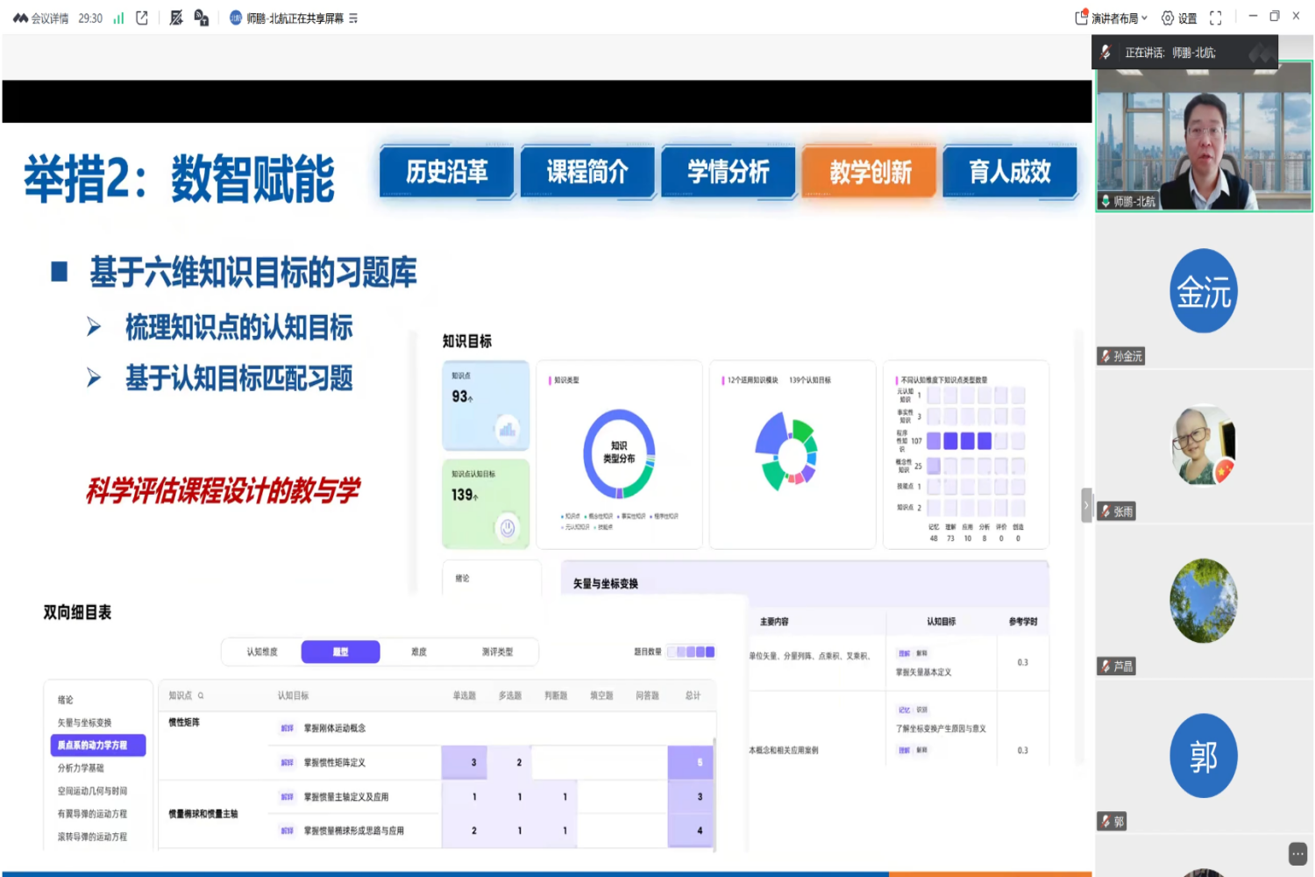Image resolution: width=1315 pixels, height=877 pixels.
Task: Select the 学情分析 tab on the slide
Action: 728,172
